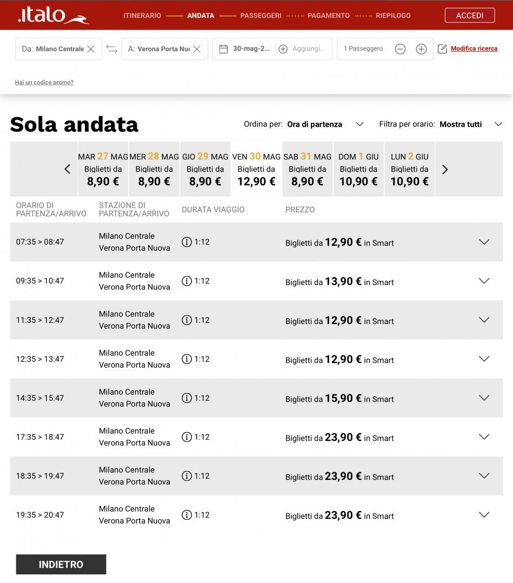Go to previous dates with left arrow
This screenshot has width=513, height=583.
pos(68,170)
